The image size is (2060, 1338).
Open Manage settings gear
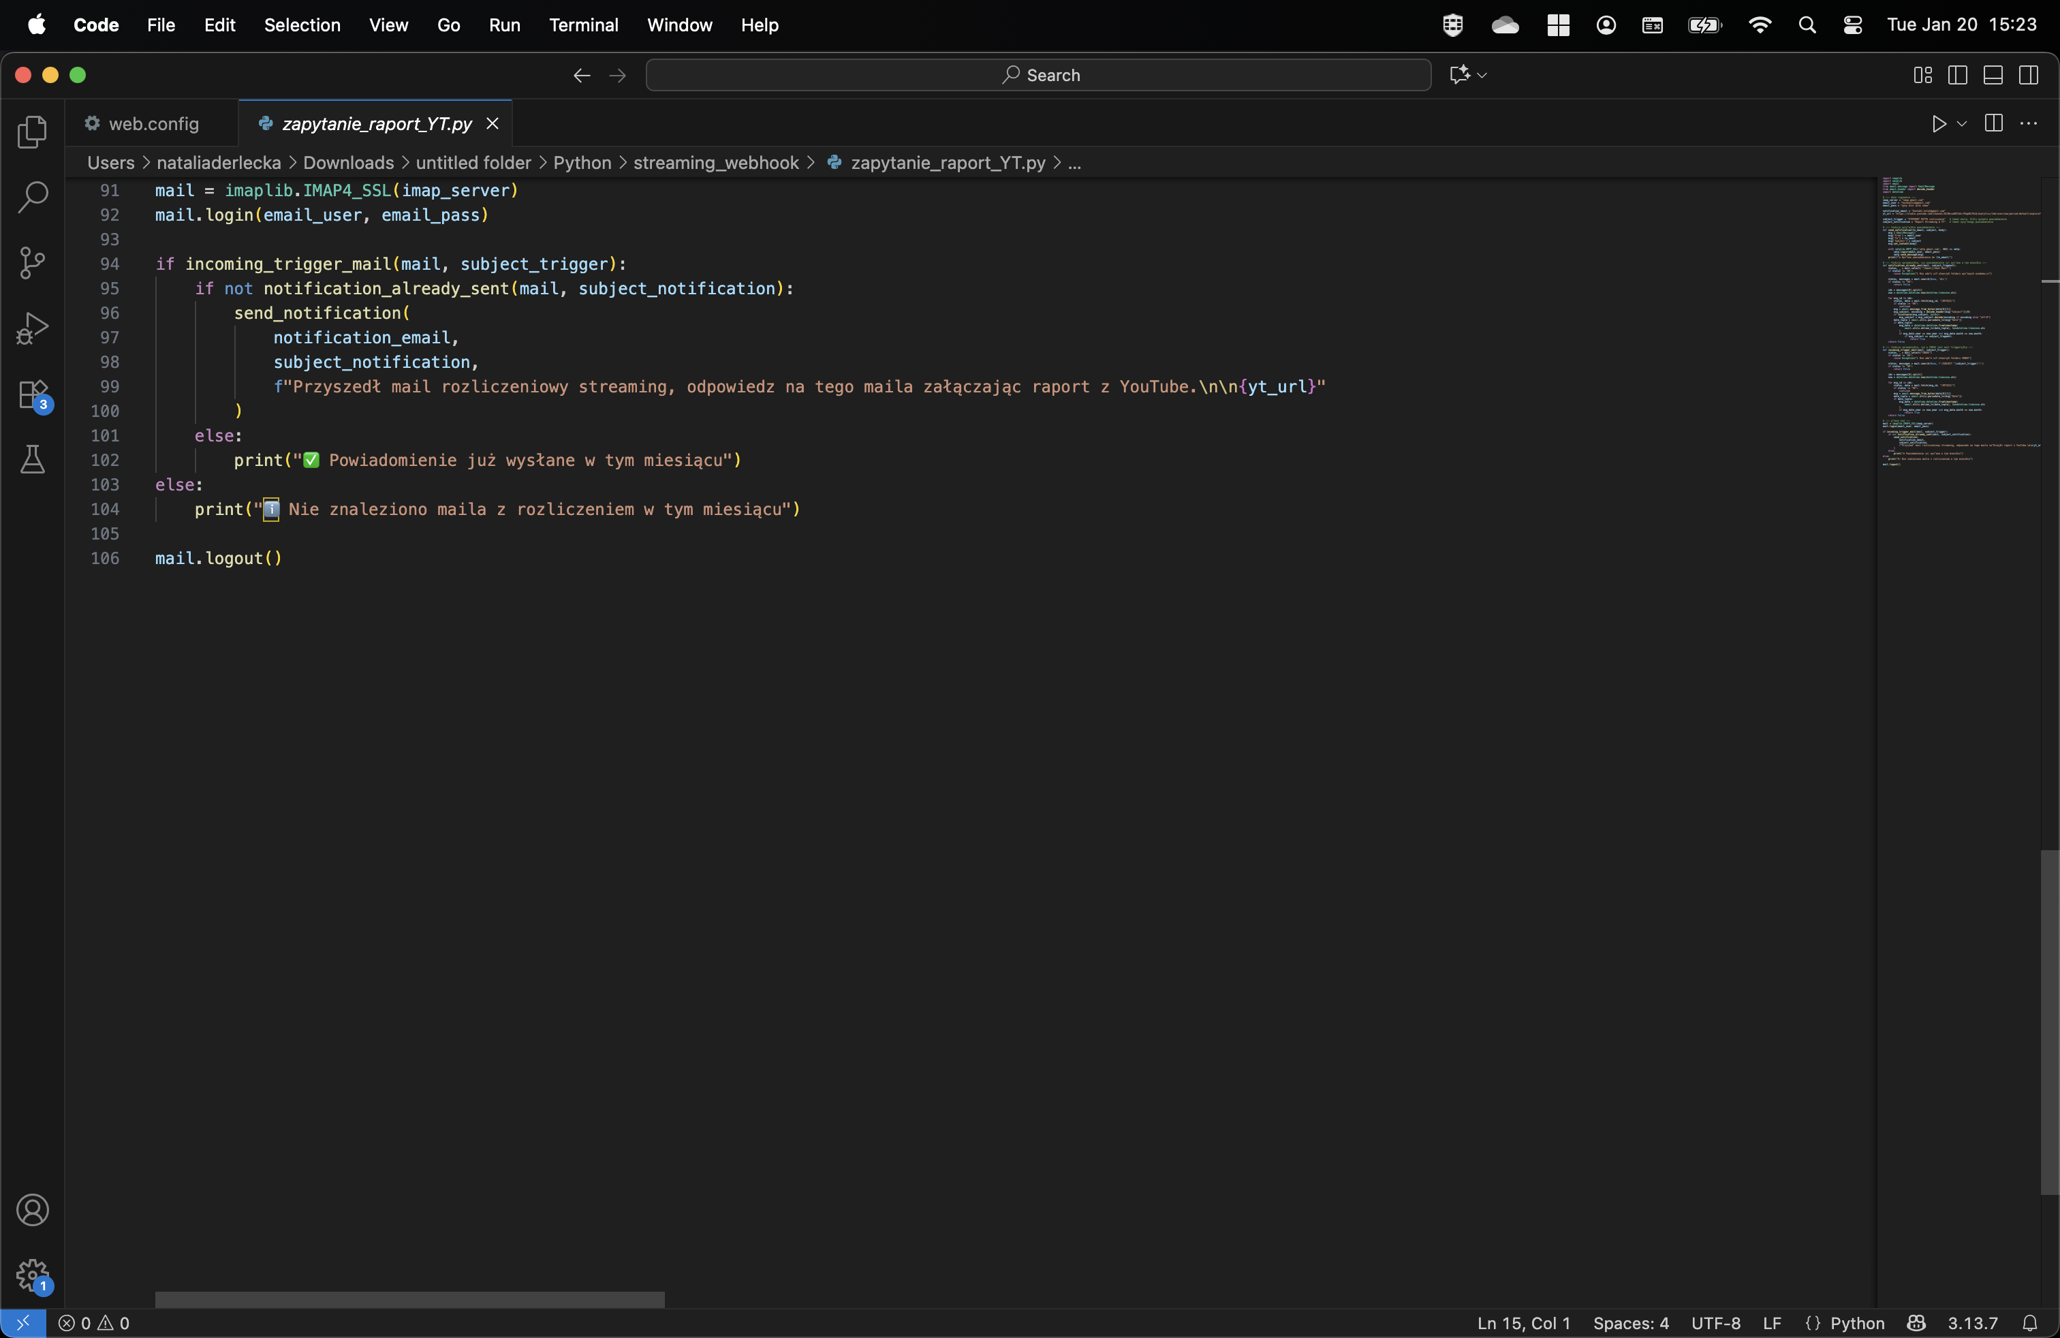click(33, 1275)
